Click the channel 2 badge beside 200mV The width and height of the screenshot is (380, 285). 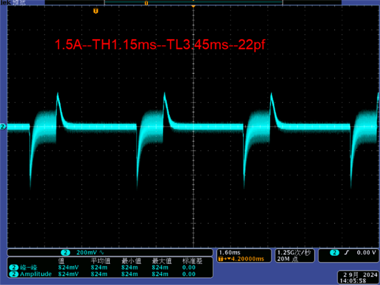[65, 252]
